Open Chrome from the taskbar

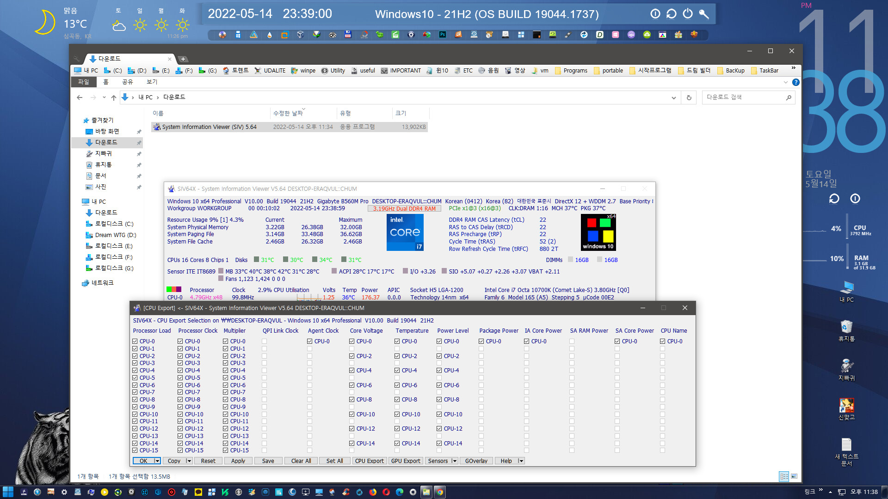440,492
